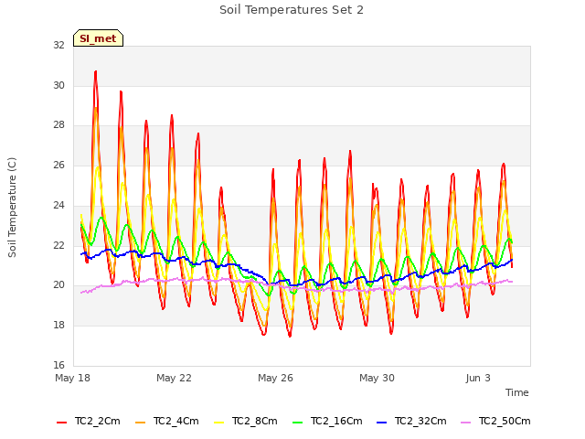Screen dimensions: 585x439
Task: Select the TC2_32Cm legend label
Action: (420, 422)
